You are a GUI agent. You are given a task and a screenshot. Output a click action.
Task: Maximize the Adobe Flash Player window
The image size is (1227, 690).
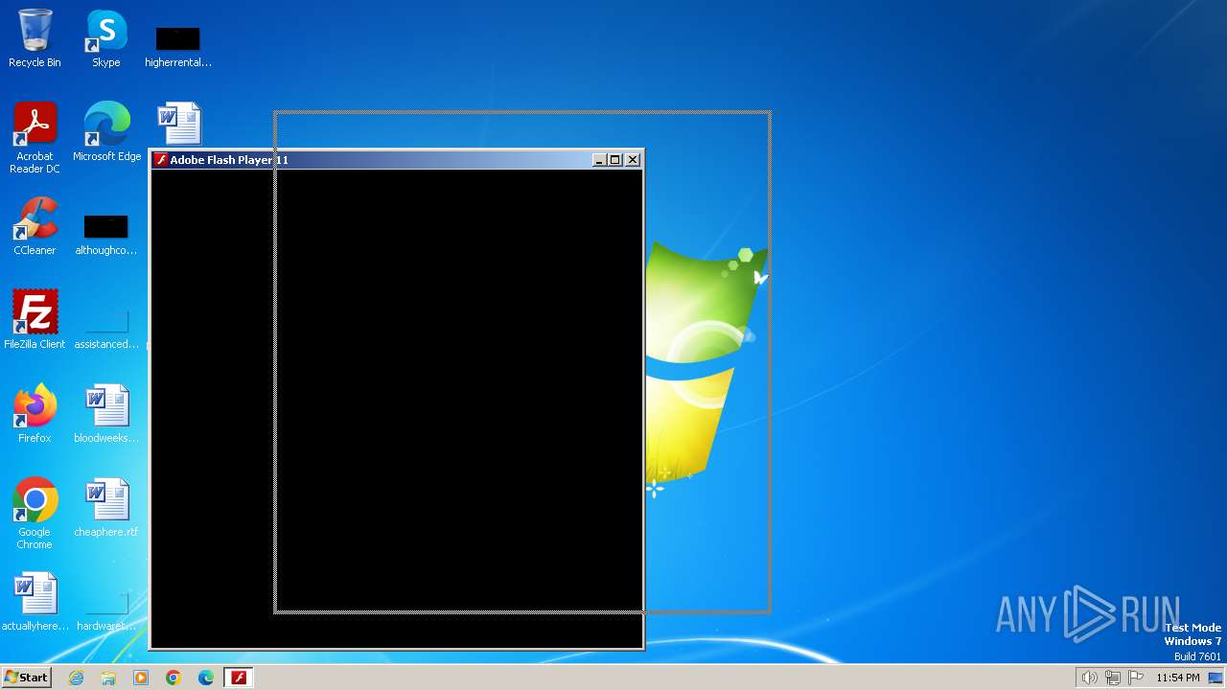point(615,160)
